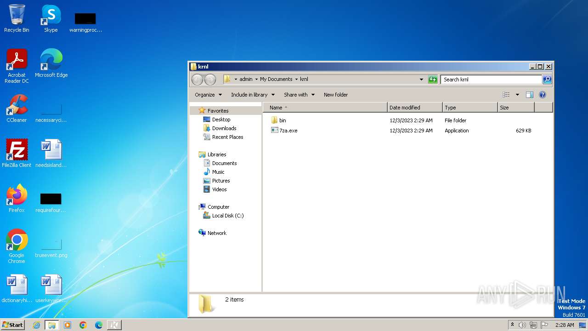
Task: Open the Action Center flag icon
Action: point(544,325)
